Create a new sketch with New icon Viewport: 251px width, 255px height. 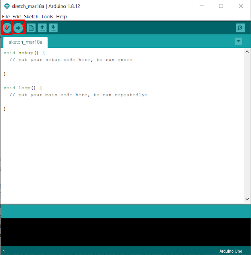pos(31,28)
